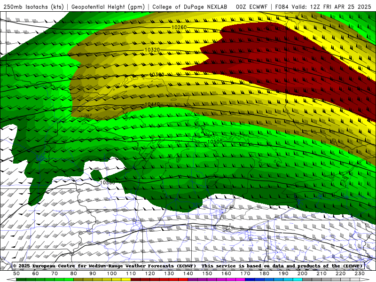376x282 pixels.
Task: Click the 110 value on the color scale
Action: point(131,274)
